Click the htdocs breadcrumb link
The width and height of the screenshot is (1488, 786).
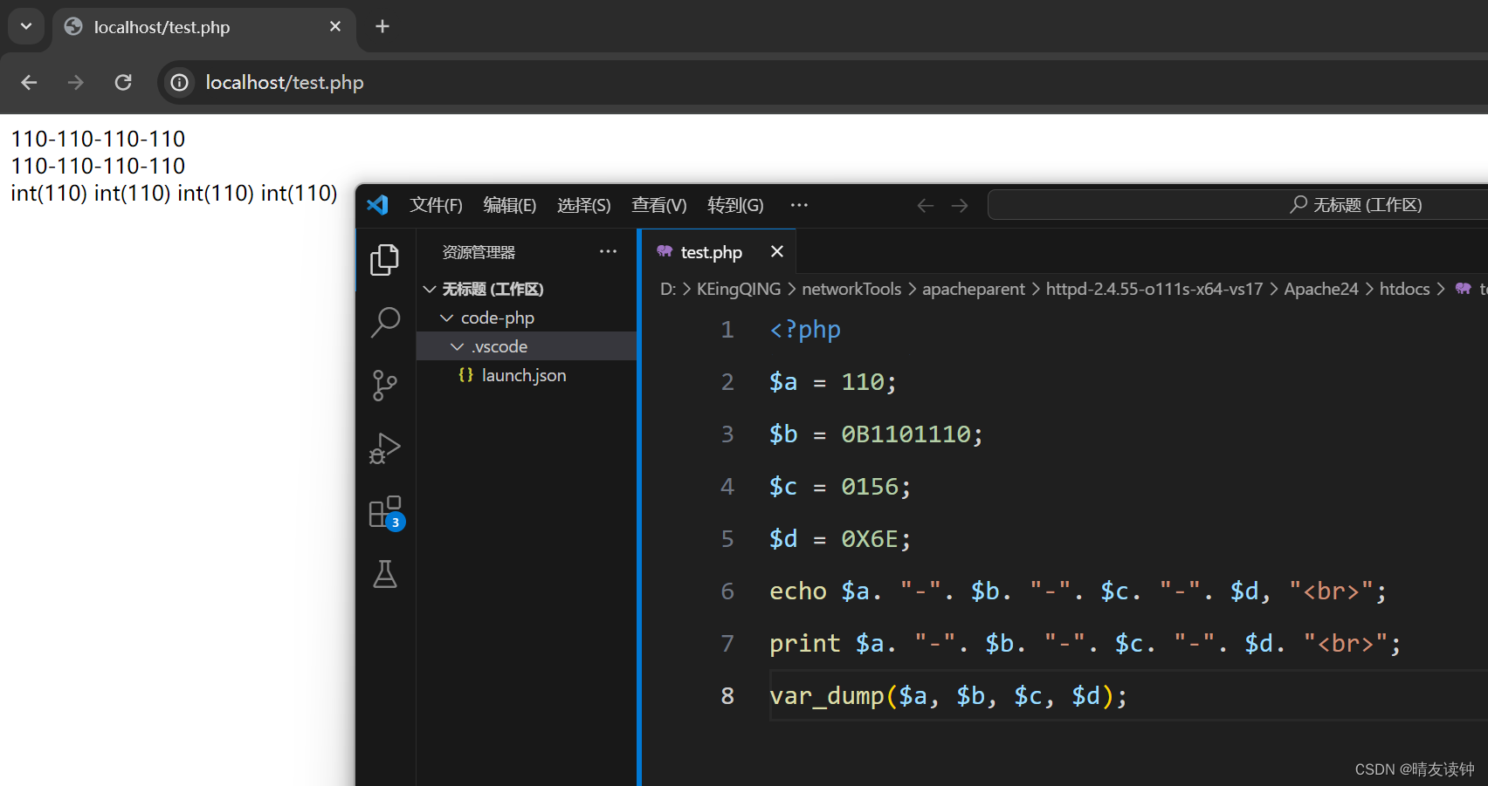point(1403,289)
